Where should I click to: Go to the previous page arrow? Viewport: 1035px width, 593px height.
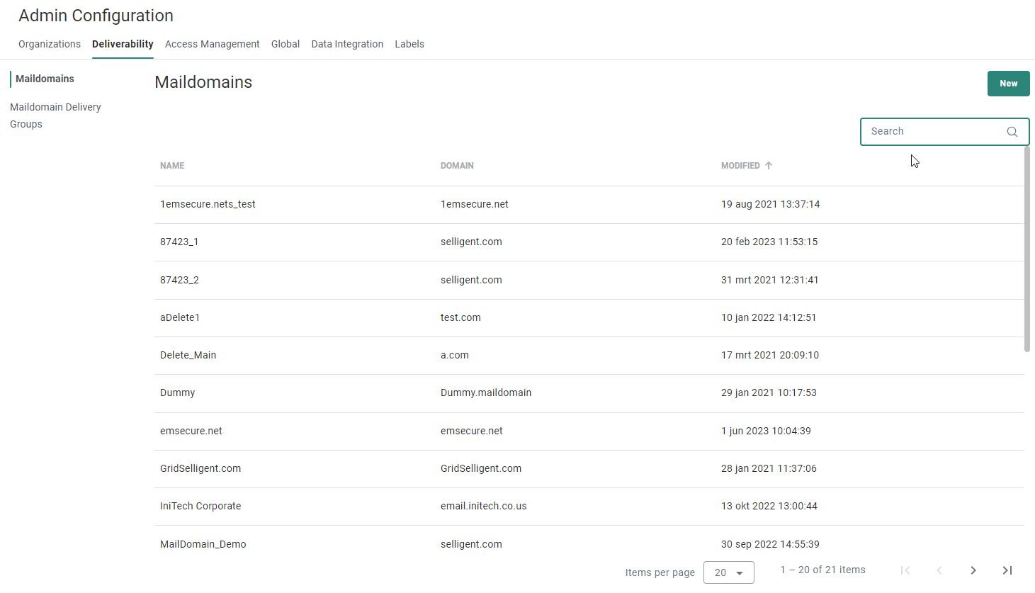939,570
